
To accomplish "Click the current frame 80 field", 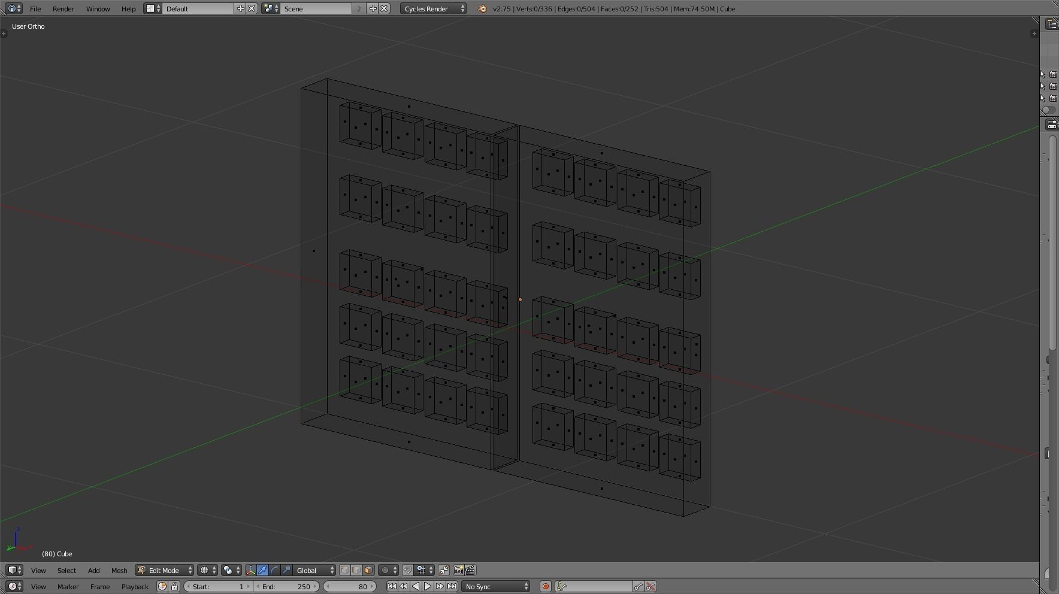I will (350, 586).
